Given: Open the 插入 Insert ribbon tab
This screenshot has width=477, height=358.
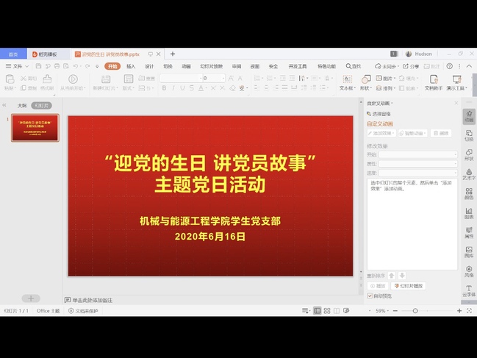Looking at the screenshot, I should click(131, 66).
